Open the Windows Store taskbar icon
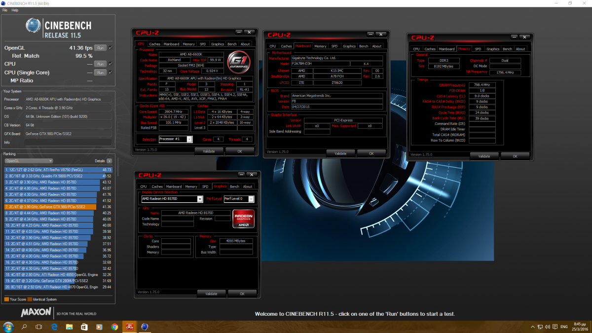592x333 pixels. (x=84, y=327)
